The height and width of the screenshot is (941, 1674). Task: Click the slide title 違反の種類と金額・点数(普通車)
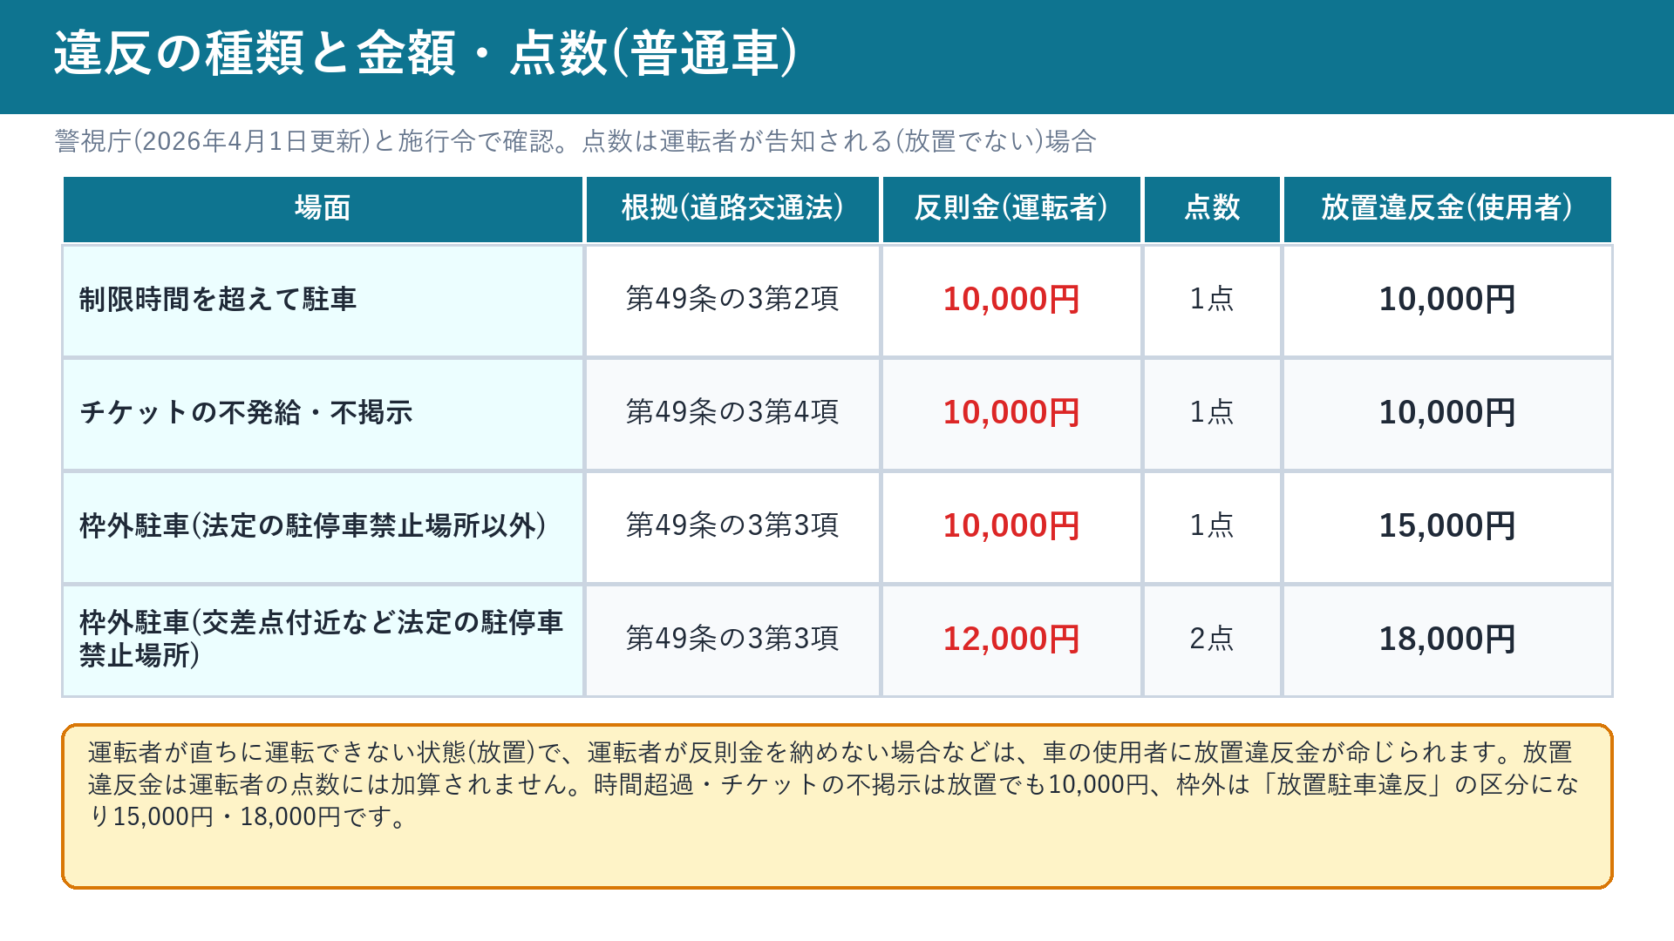[425, 53]
